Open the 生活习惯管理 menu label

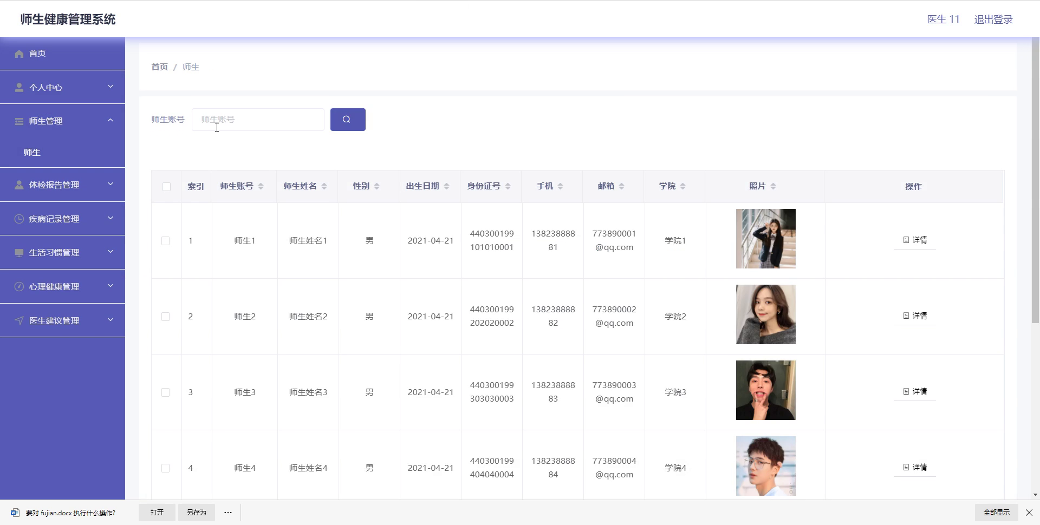[x=54, y=253]
